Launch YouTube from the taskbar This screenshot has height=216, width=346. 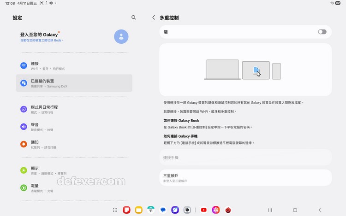click(x=203, y=210)
